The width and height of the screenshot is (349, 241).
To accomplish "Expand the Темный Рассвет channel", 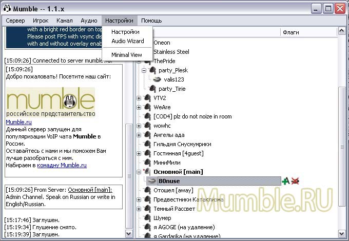I will click(139, 209).
